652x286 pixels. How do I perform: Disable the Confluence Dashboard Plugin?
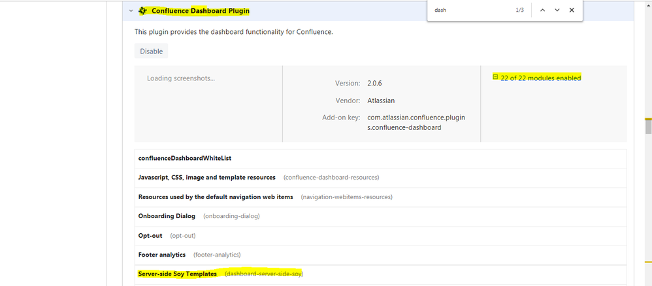click(152, 51)
